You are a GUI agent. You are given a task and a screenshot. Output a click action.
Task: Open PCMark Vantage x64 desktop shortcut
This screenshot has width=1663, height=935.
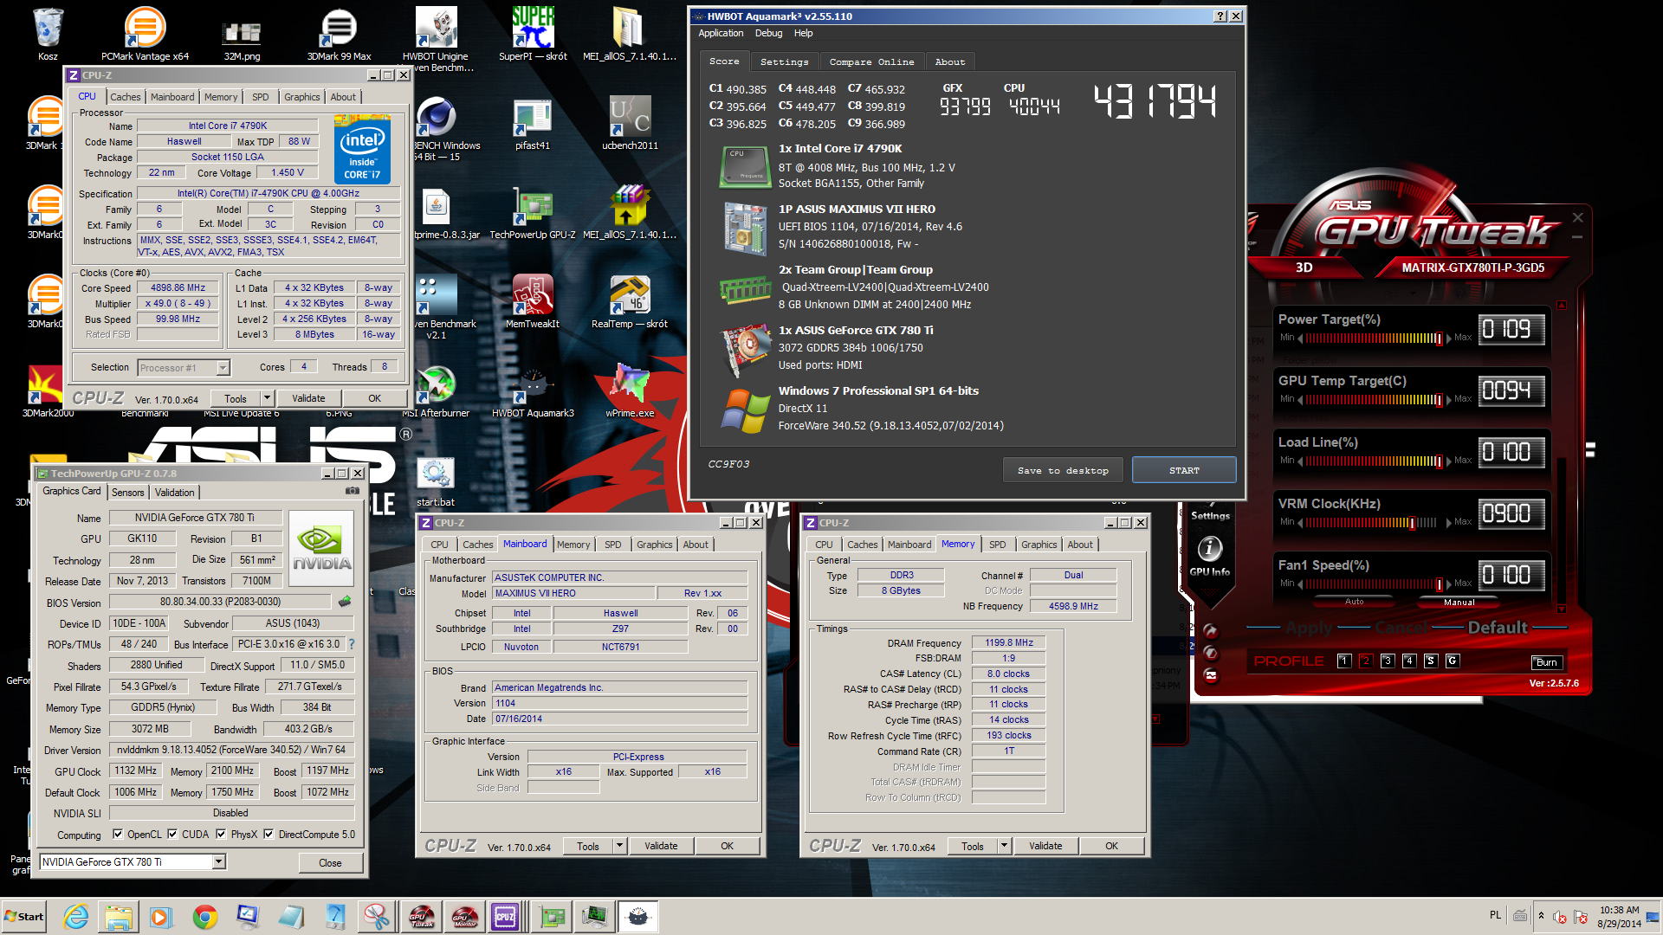tap(145, 35)
